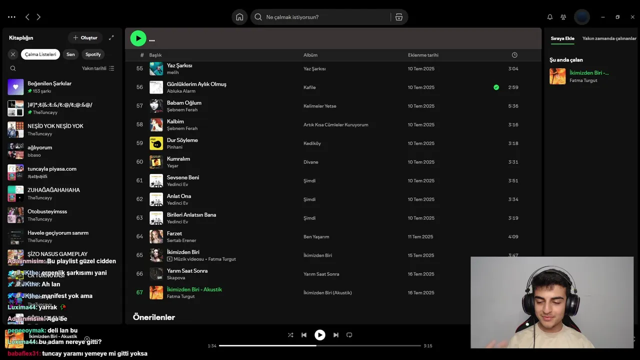
Task: Toggle shuffle playback
Action: [x=290, y=335]
